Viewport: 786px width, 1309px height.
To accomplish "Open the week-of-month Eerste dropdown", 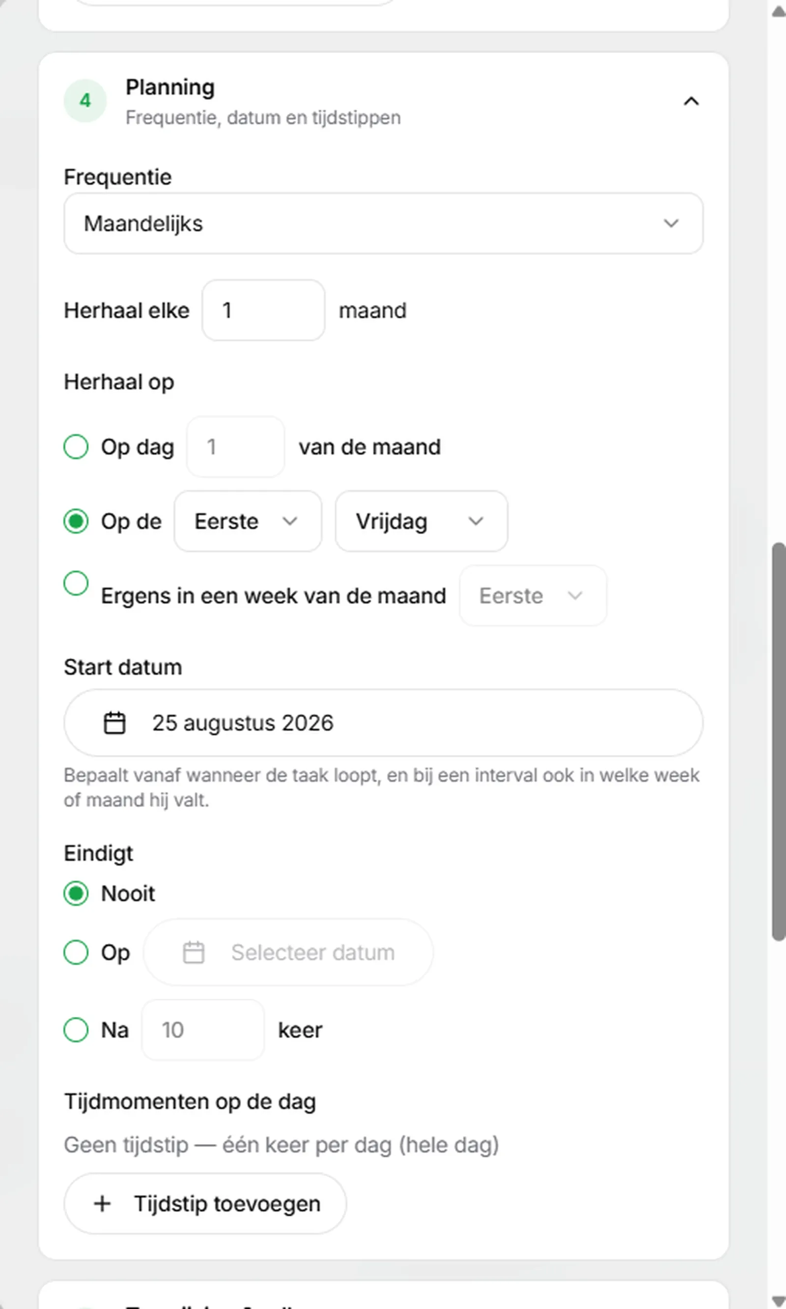I will (533, 596).
